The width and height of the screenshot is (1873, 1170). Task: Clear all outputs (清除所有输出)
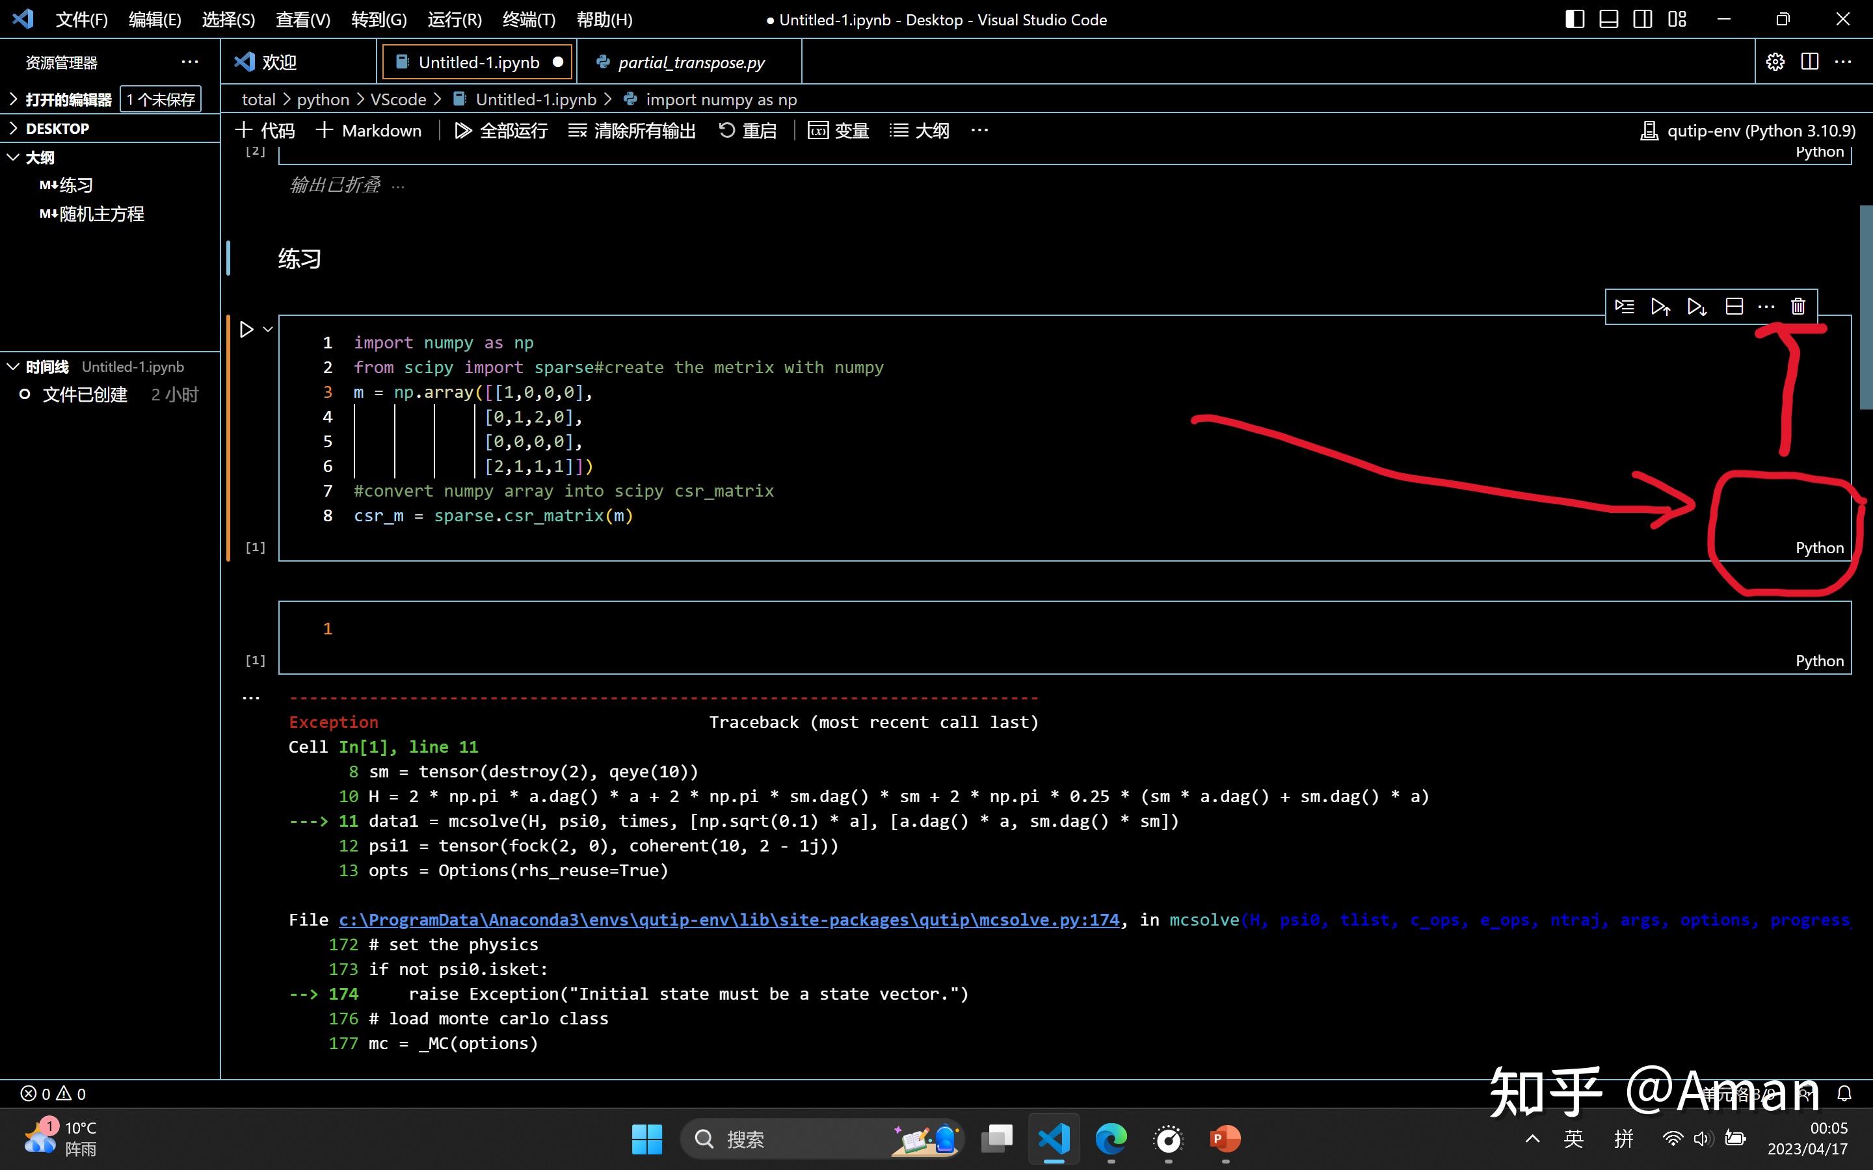[631, 131]
